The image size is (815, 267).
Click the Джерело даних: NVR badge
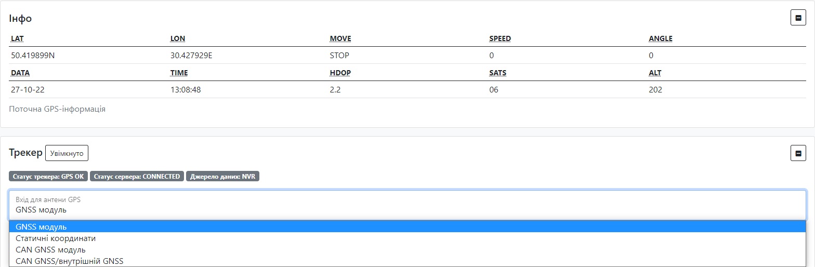pyautogui.click(x=222, y=177)
